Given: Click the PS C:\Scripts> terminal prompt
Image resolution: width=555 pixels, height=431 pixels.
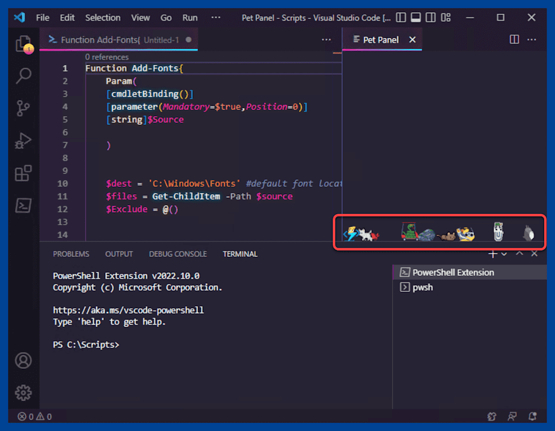Looking at the screenshot, I should pyautogui.click(x=86, y=345).
